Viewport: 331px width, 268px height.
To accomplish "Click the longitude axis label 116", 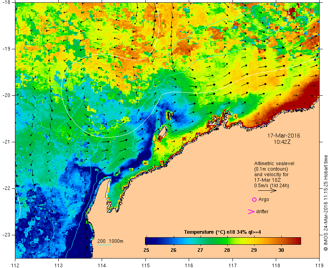I will (x=189, y=265).
